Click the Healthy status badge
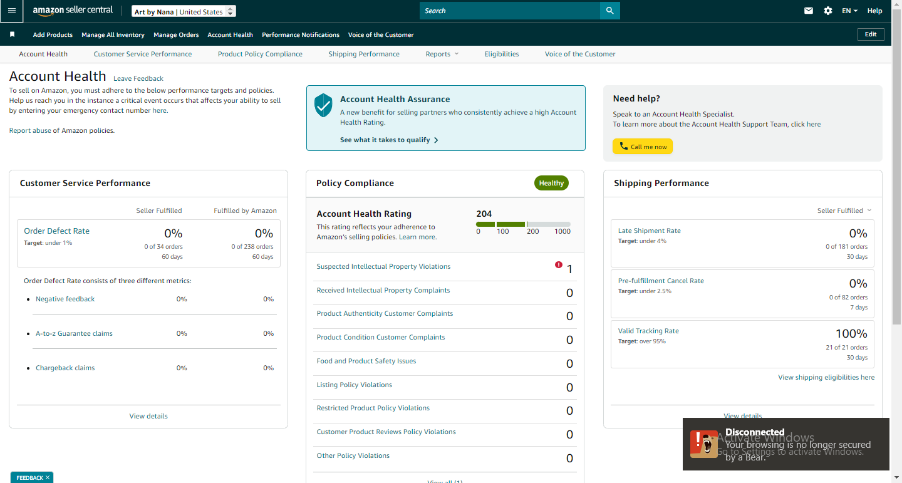 pos(551,183)
